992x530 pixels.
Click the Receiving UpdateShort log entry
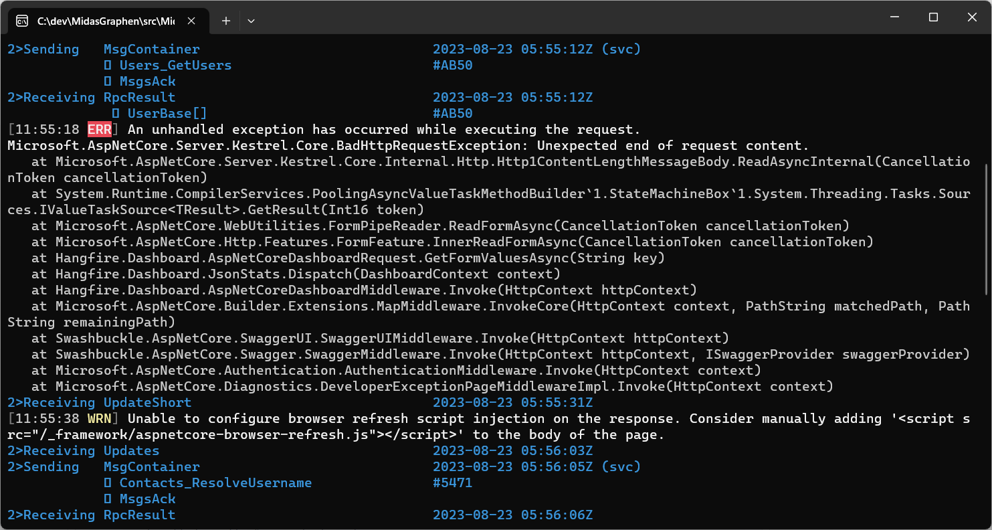[100, 402]
